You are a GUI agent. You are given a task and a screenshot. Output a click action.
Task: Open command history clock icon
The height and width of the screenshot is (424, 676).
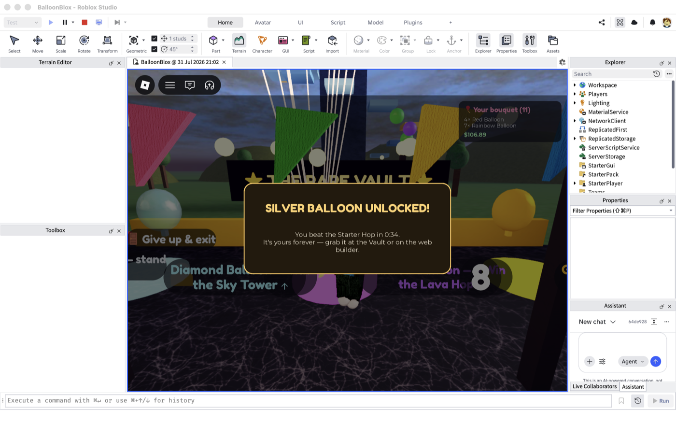point(638,401)
